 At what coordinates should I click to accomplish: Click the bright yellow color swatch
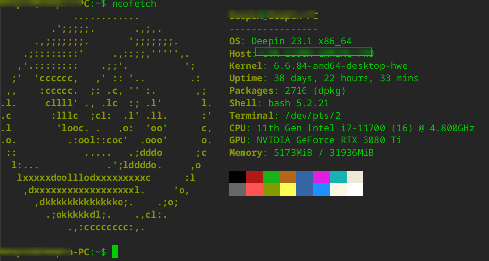288,189
